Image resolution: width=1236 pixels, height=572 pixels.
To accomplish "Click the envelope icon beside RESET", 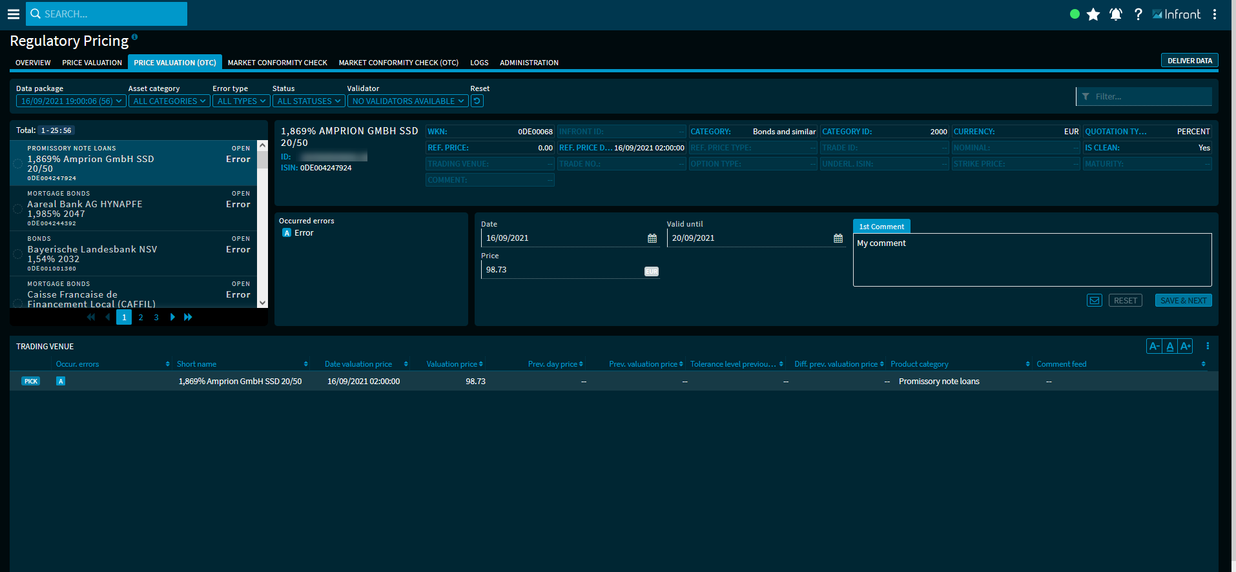I will [1095, 300].
